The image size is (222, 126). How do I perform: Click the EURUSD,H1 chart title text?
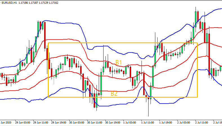pyautogui.click(x=9, y=3)
